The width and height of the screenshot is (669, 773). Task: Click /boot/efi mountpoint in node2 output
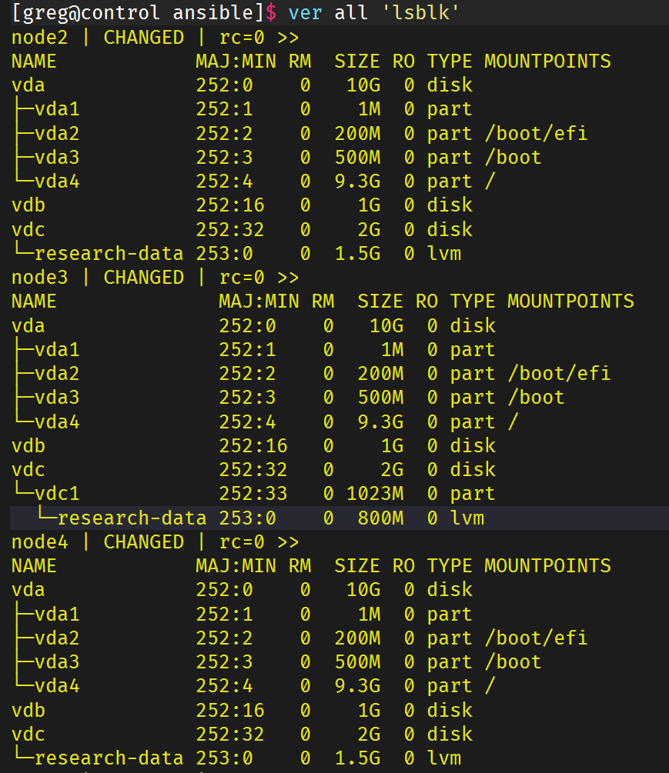(x=536, y=134)
